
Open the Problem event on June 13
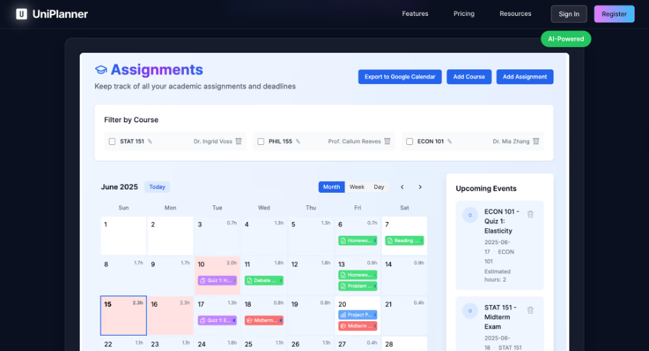click(x=358, y=286)
